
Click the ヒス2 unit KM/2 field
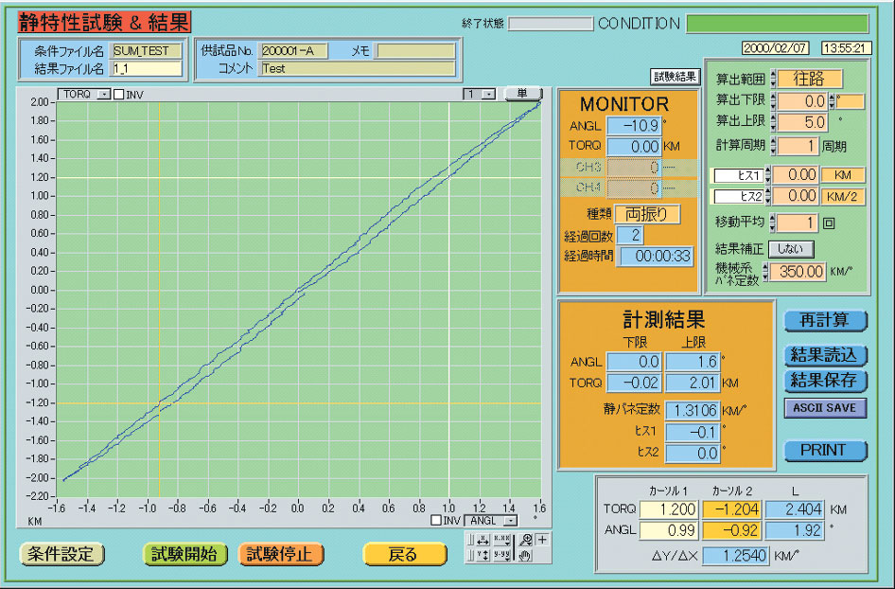pyautogui.click(x=843, y=197)
